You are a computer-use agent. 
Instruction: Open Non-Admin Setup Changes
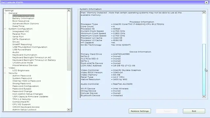(x=28, y=94)
